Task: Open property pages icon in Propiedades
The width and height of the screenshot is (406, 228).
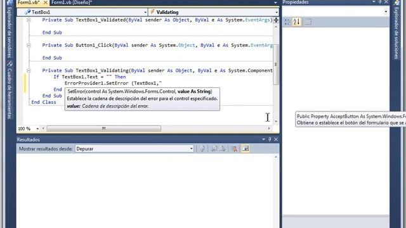Action: click(x=308, y=22)
